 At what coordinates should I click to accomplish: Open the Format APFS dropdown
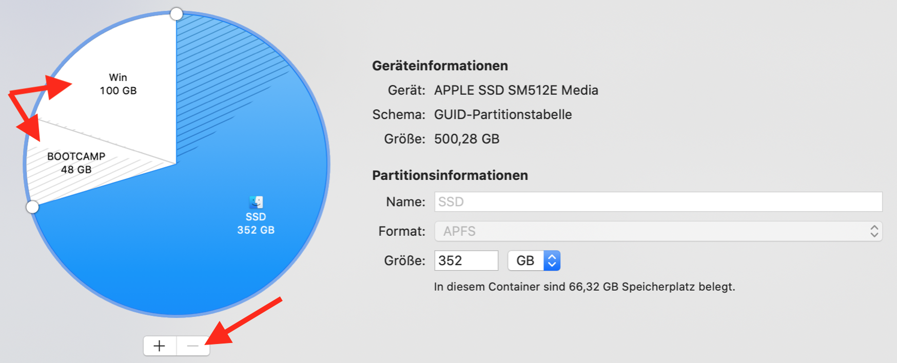point(658,231)
